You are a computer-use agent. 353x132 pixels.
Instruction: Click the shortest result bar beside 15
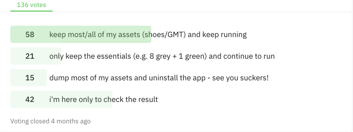click(28, 78)
